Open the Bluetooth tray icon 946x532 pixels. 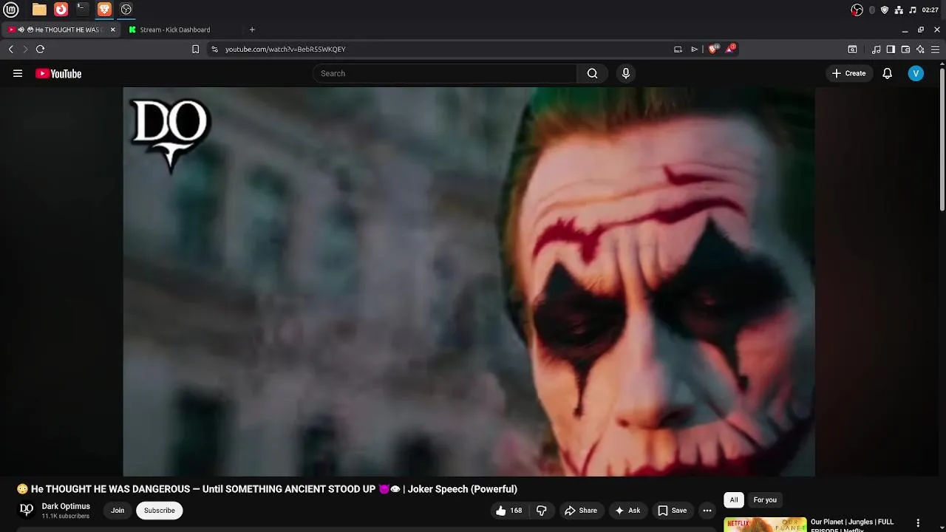point(872,10)
